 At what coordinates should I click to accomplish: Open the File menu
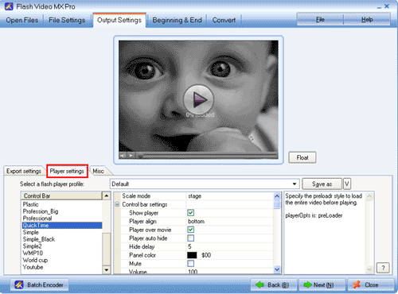pyautogui.click(x=320, y=19)
